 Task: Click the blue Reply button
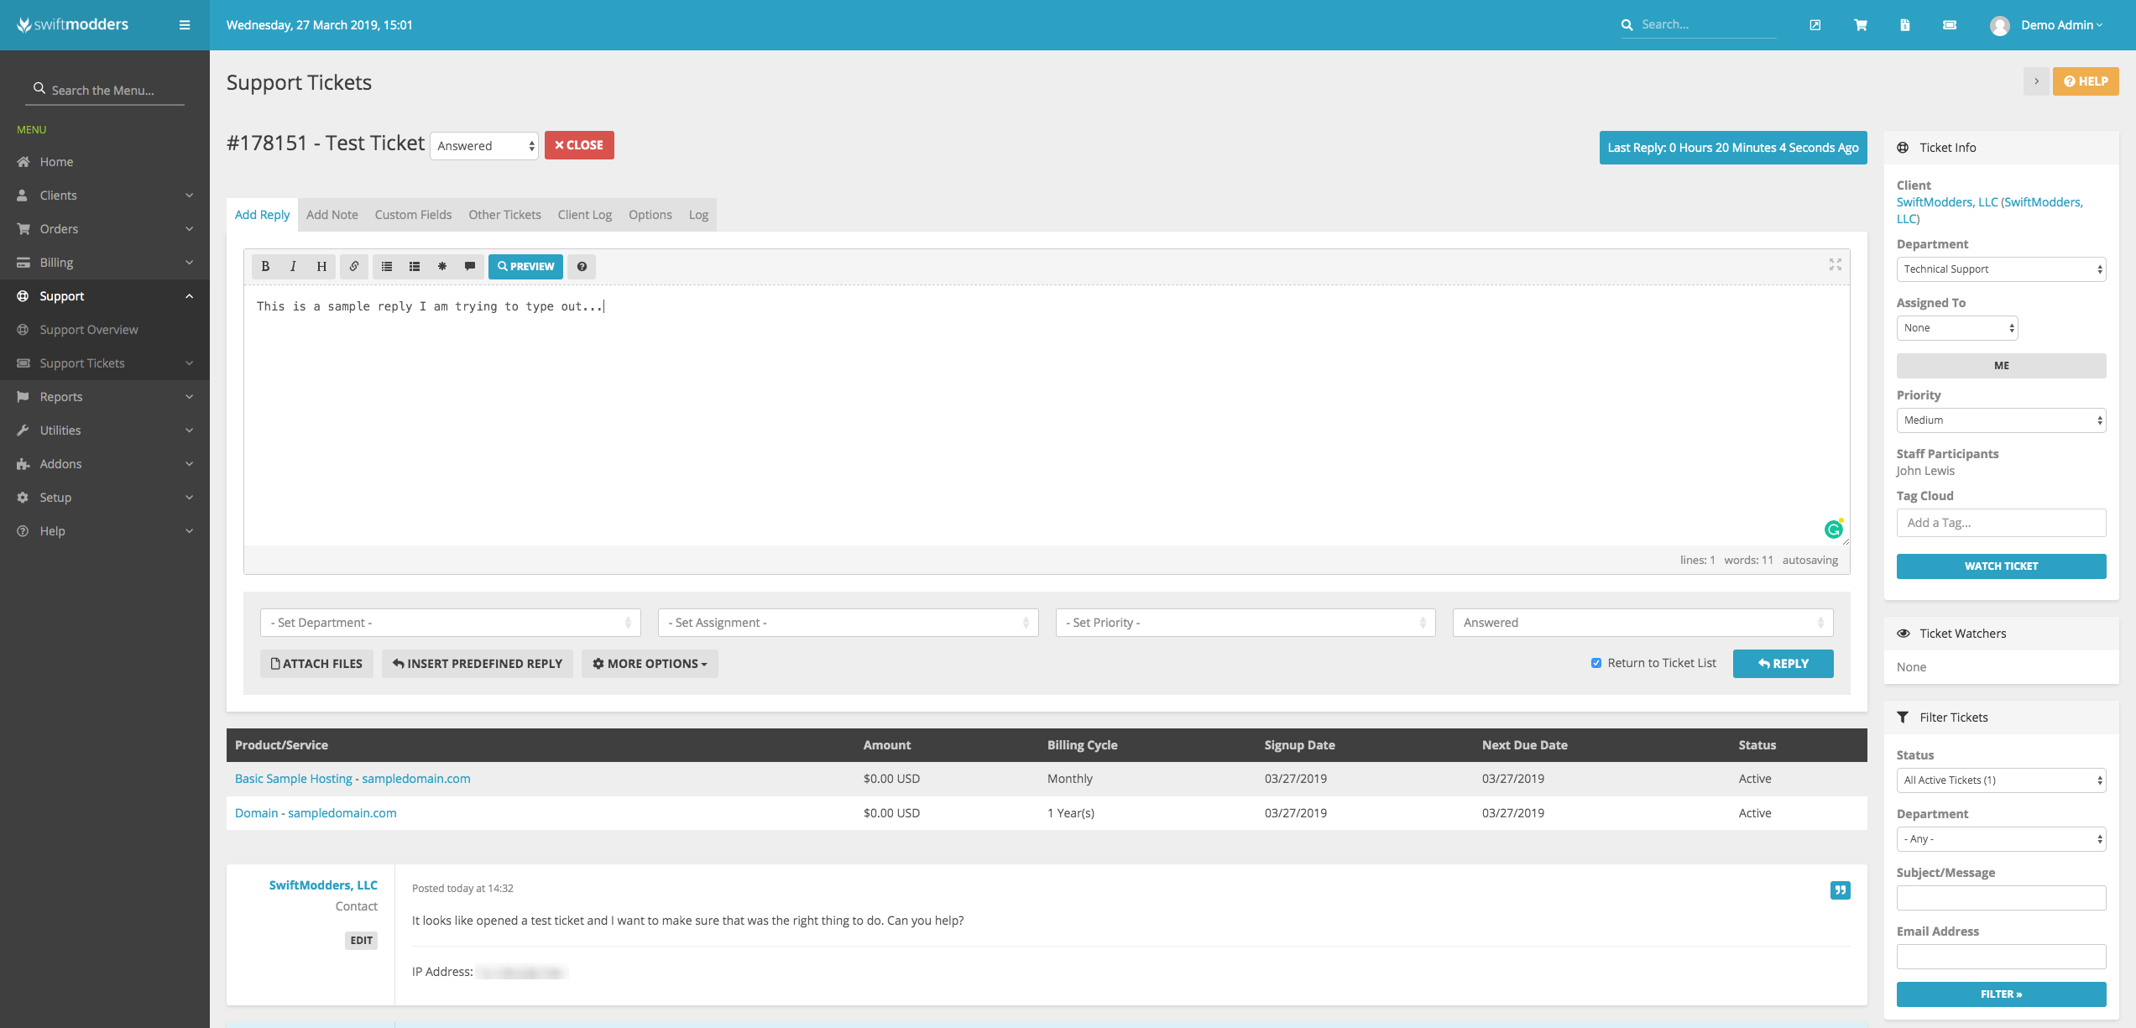pyautogui.click(x=1783, y=664)
